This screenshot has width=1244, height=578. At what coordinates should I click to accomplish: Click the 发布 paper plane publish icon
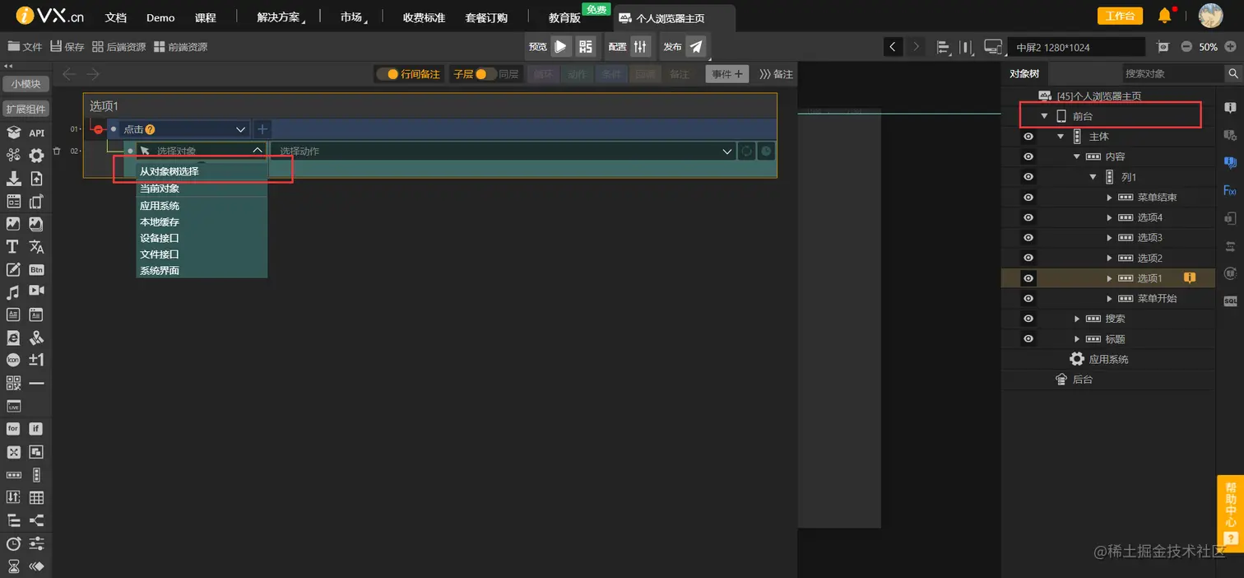click(x=696, y=47)
